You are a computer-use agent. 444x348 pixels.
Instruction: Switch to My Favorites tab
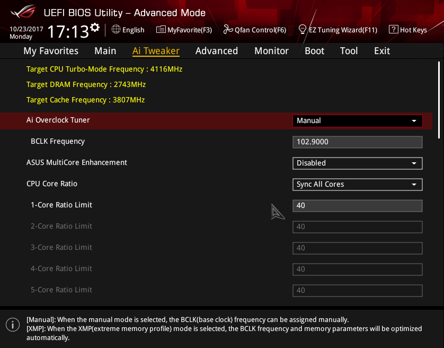51,51
